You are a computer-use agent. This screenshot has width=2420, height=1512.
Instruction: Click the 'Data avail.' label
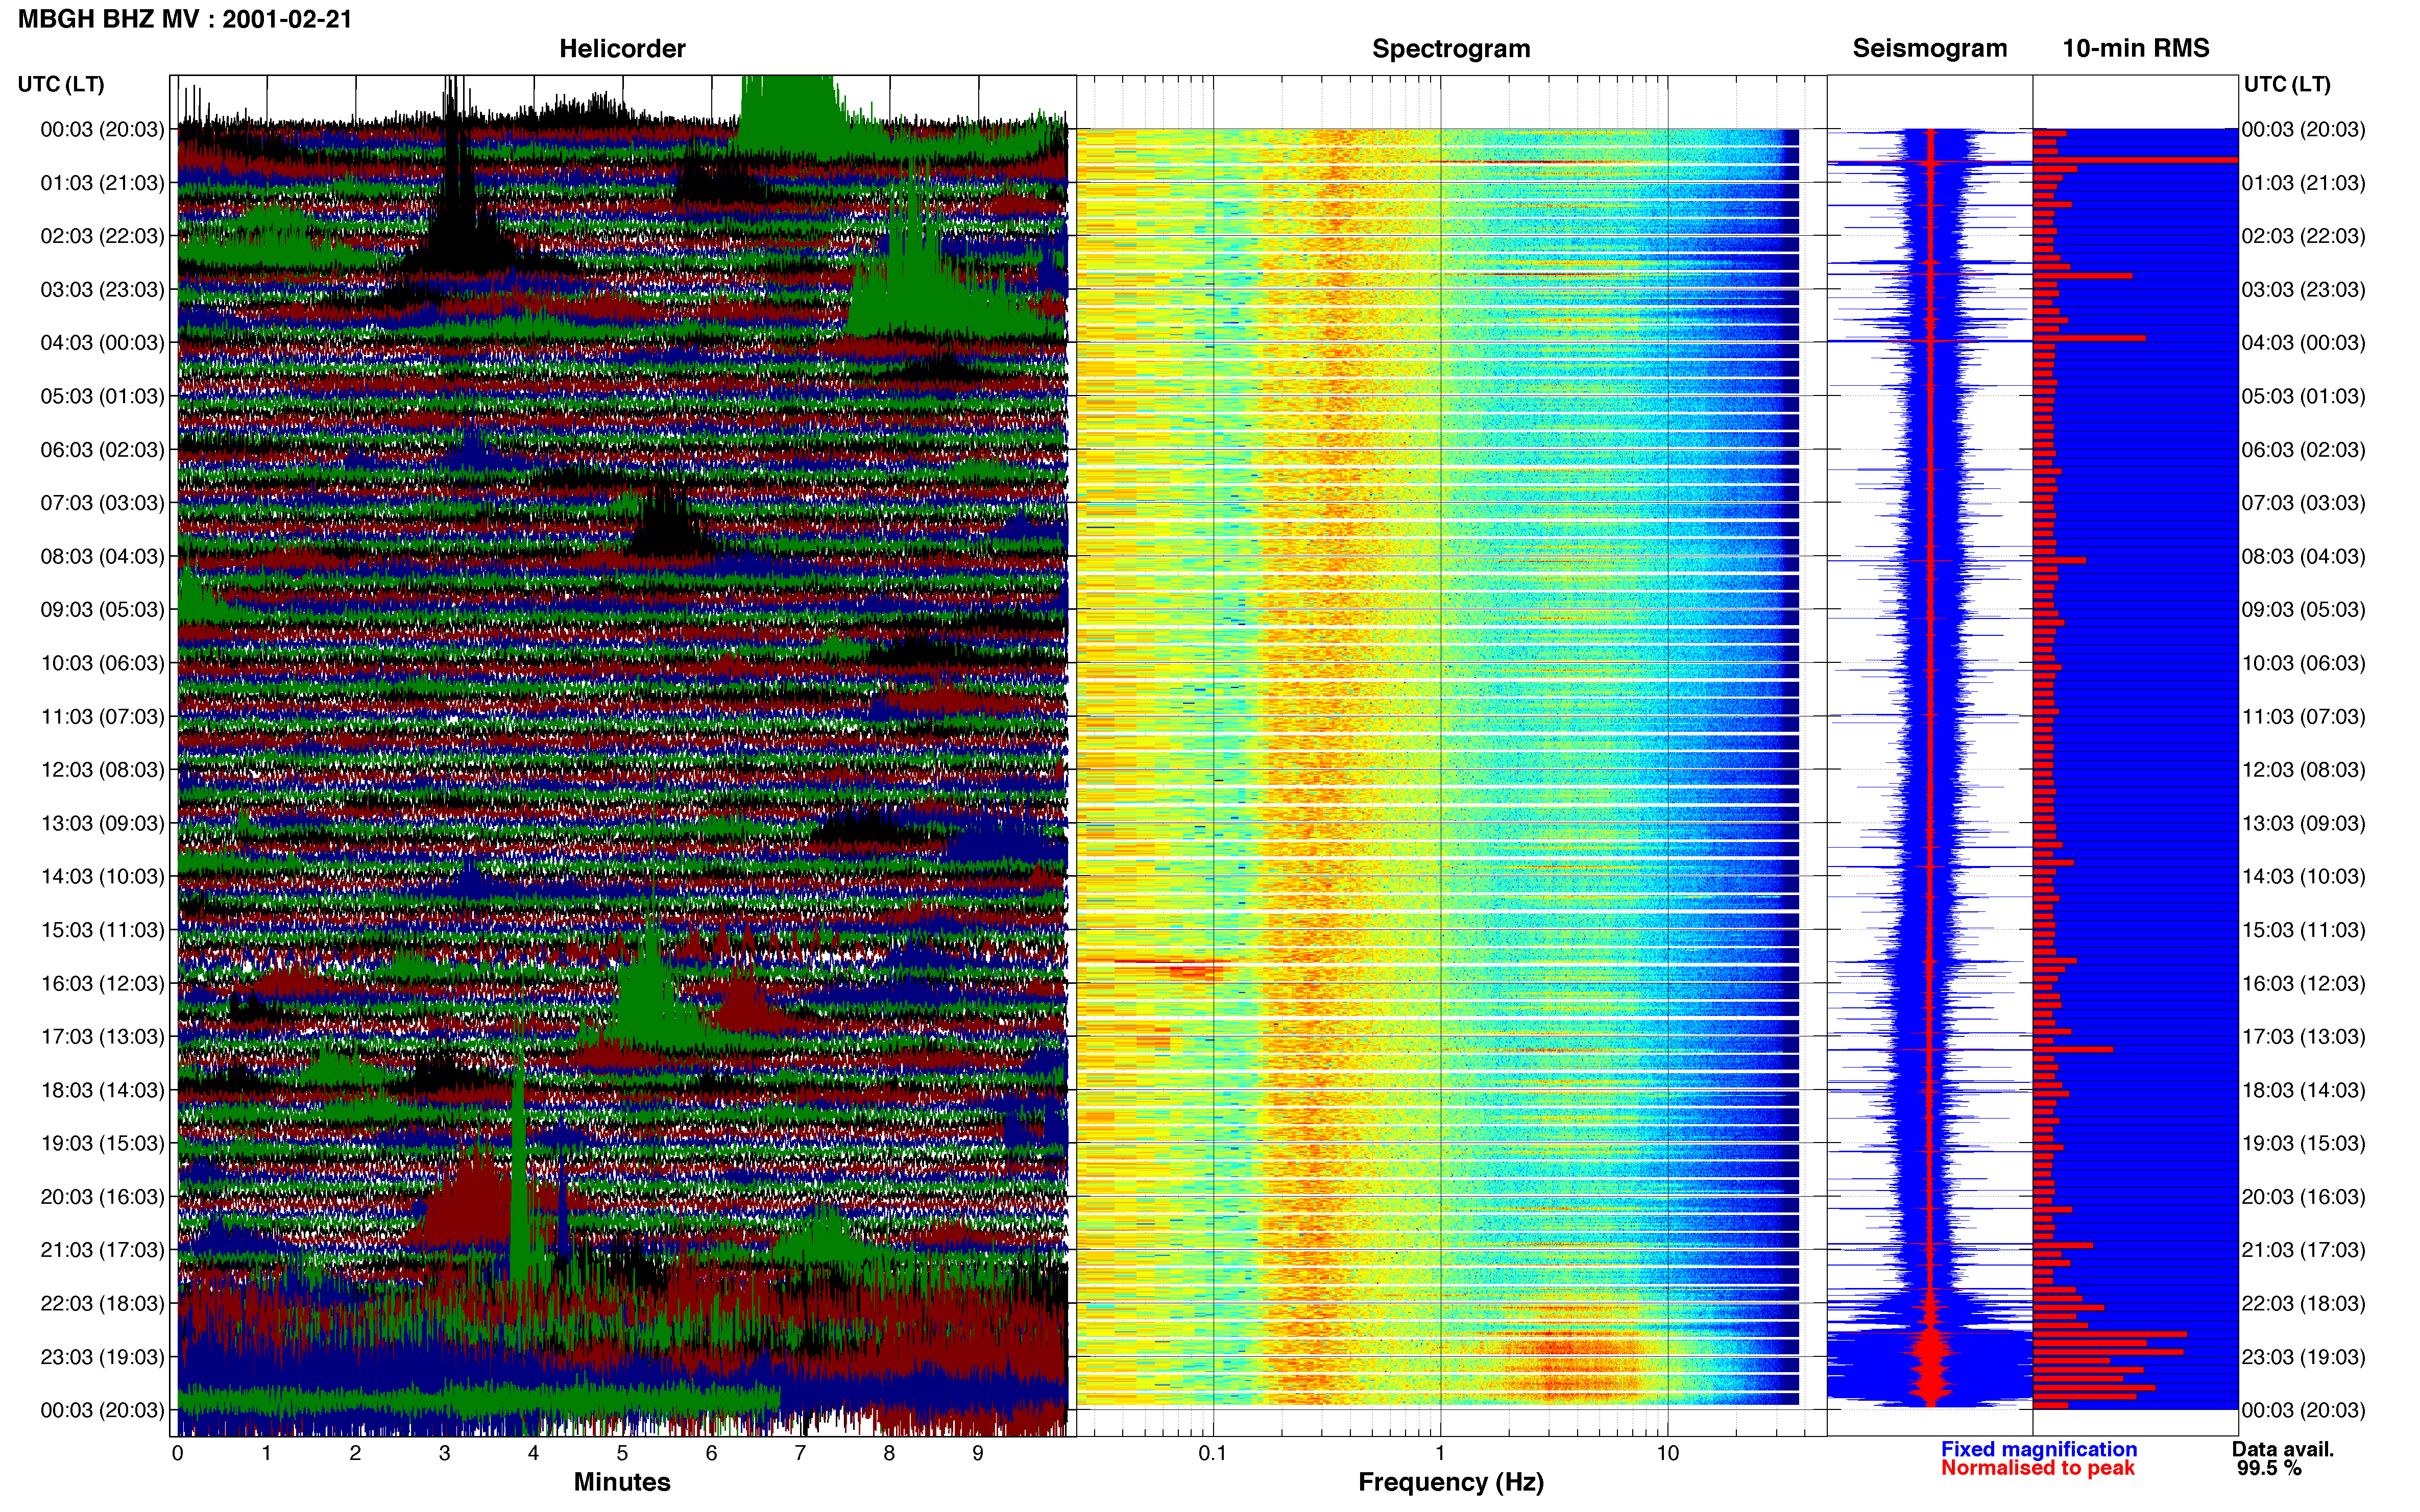pyautogui.click(x=2283, y=1449)
